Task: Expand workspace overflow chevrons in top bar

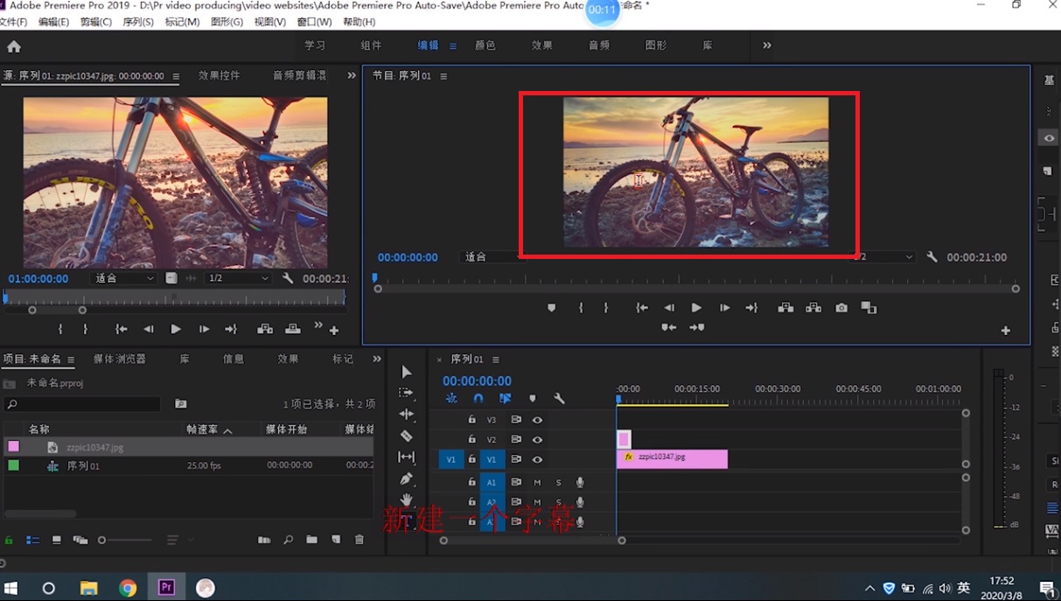Action: click(x=767, y=45)
